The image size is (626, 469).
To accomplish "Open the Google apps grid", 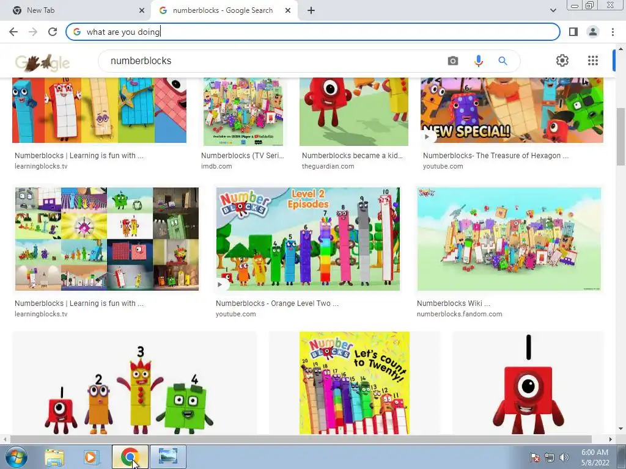I will [593, 60].
